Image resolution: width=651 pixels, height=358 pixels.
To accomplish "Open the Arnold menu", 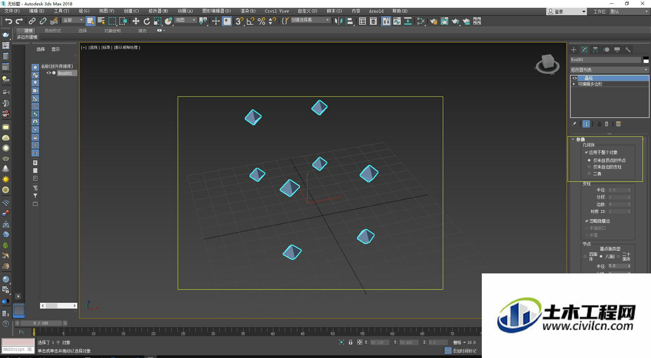I will (376, 11).
